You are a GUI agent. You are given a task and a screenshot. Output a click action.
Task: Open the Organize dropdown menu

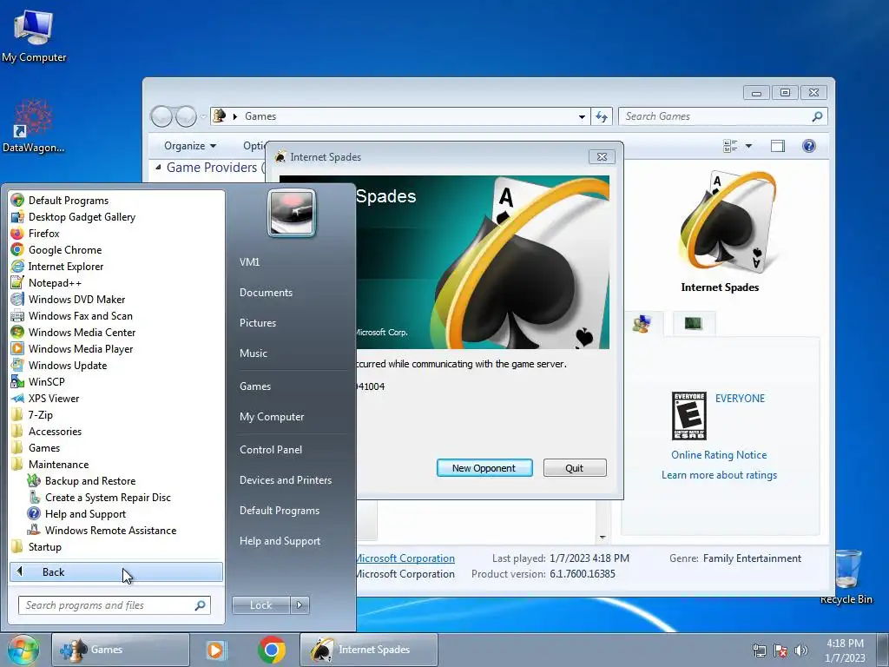[x=190, y=146]
